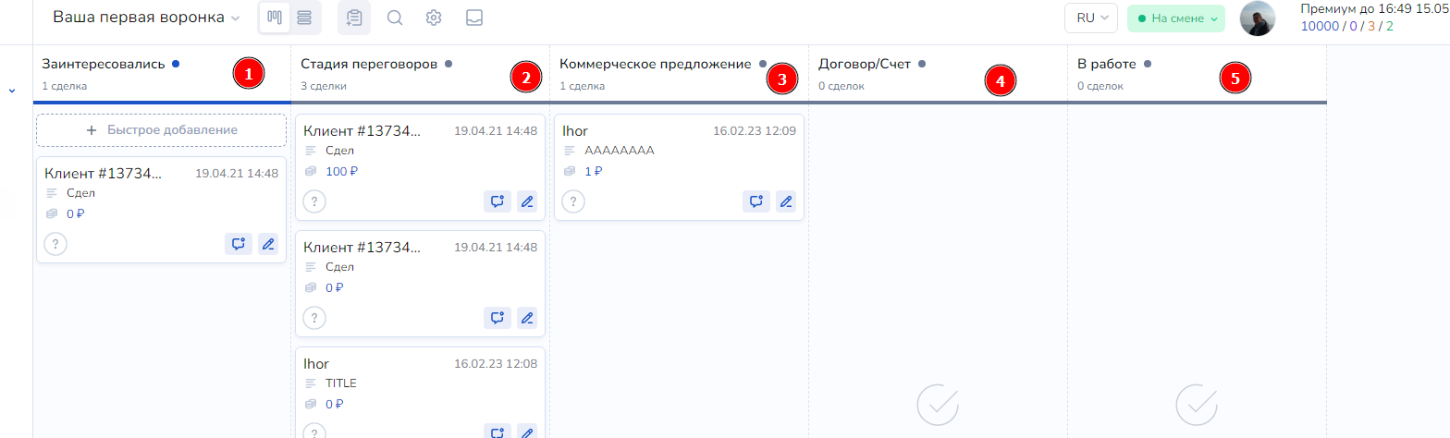Screen dimensions: 1450x438
Task: Open the search magnifier icon
Action: (395, 18)
